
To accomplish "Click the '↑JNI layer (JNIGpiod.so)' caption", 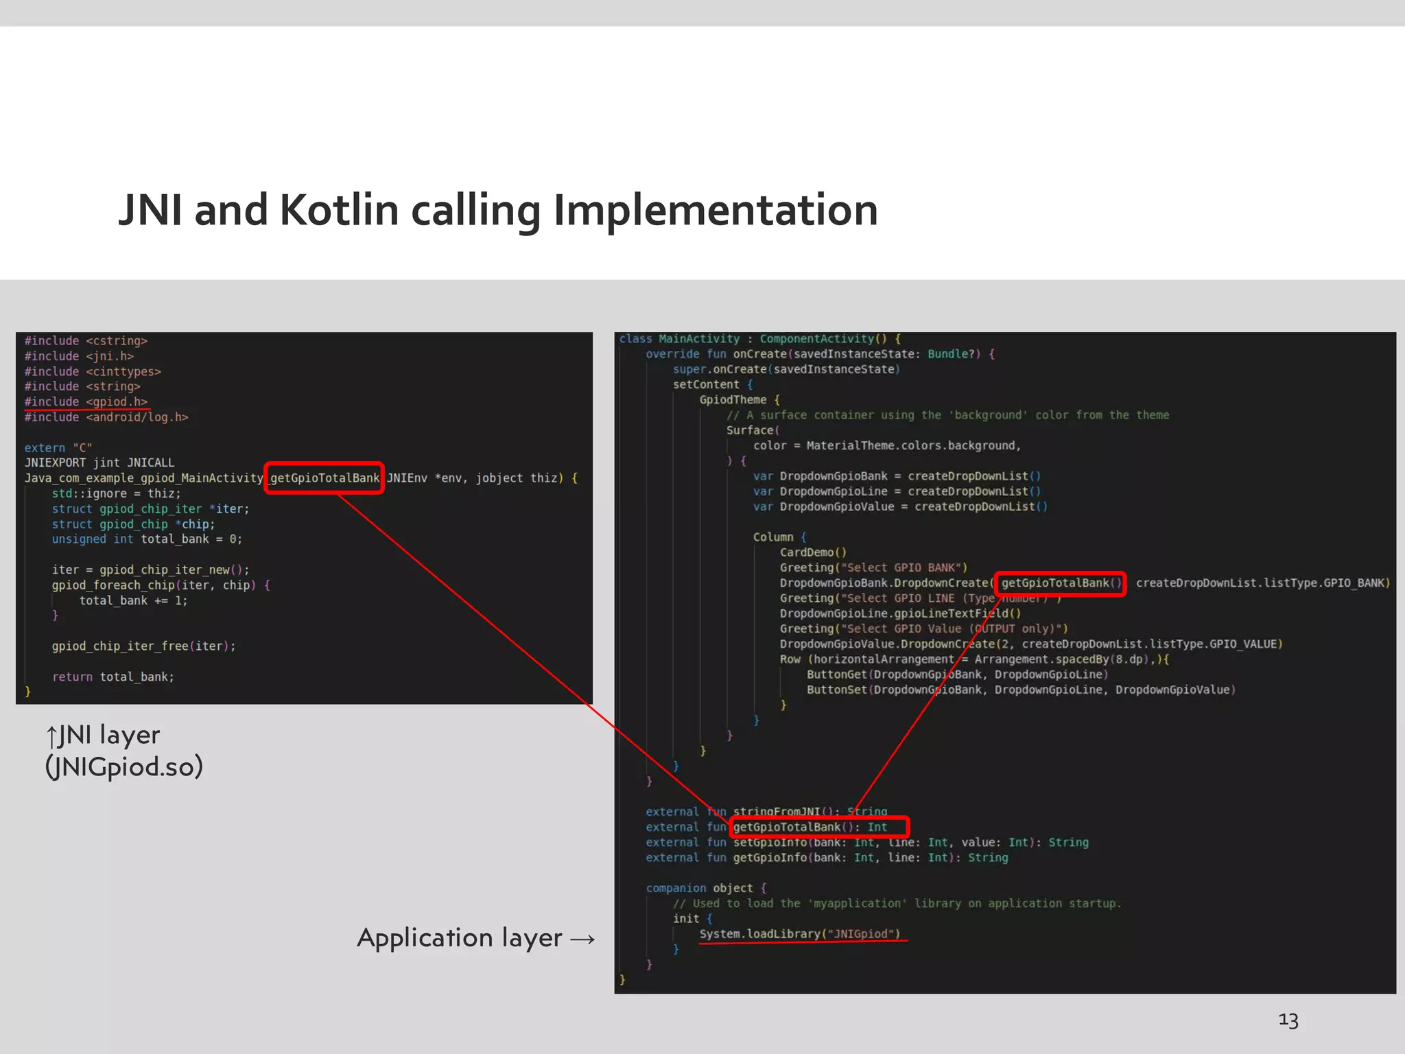I will pyautogui.click(x=123, y=750).
